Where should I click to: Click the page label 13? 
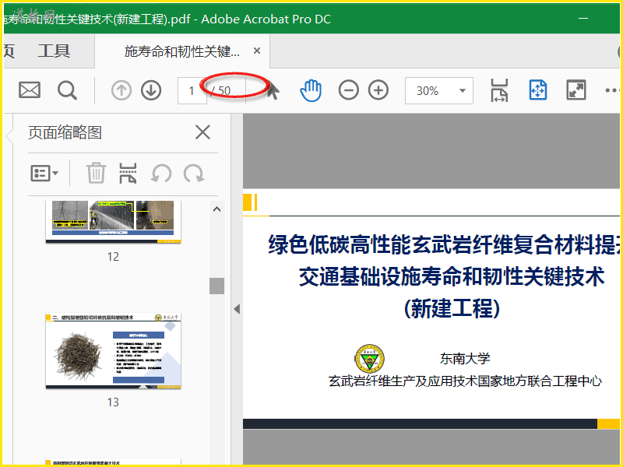click(x=113, y=402)
